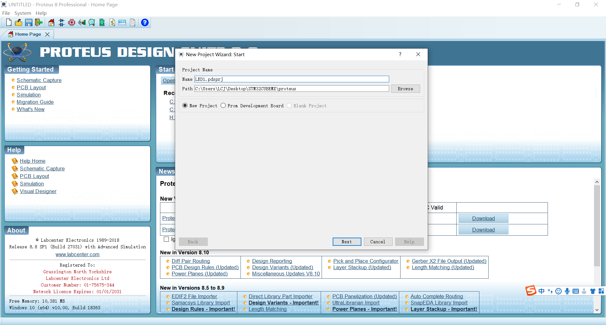Click the wizard title bar question mark
This screenshot has width=606, height=325.
pos(400,54)
